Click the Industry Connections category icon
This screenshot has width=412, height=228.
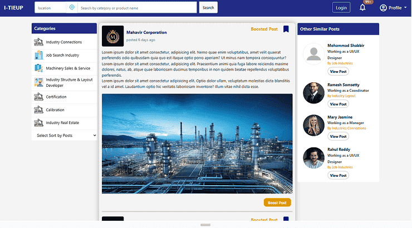[38, 42]
